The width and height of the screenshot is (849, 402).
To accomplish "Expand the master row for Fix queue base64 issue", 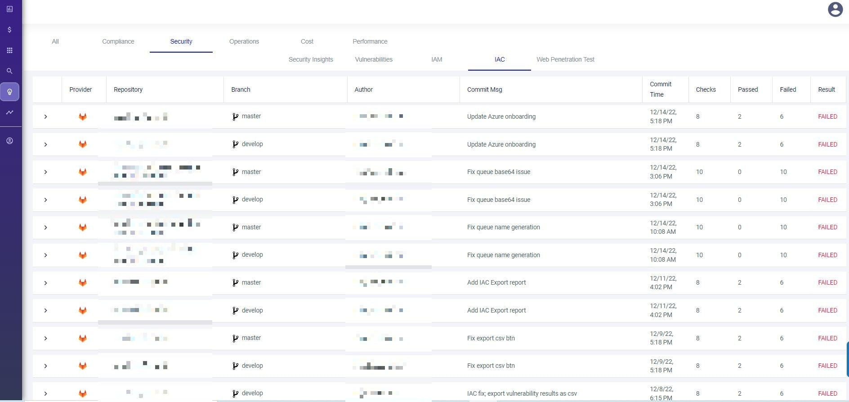I will [45, 172].
